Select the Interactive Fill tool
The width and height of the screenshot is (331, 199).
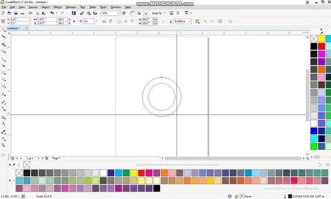[3, 139]
